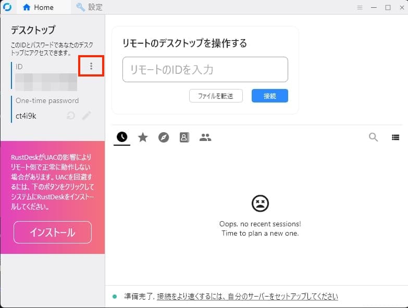This screenshot has height=308, width=408.
Task: Click the blue 接続 button
Action: coord(269,96)
